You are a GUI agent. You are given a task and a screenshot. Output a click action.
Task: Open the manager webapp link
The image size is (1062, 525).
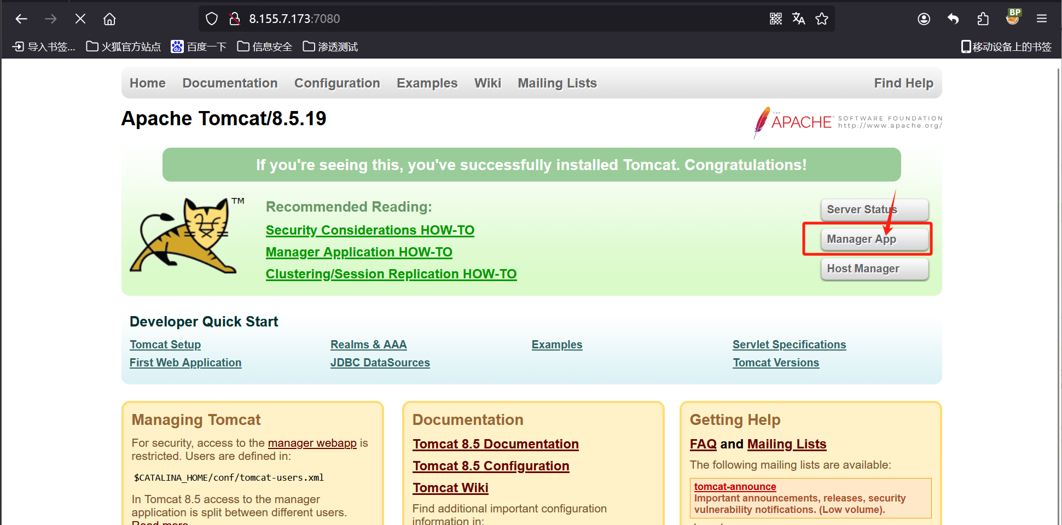point(312,443)
